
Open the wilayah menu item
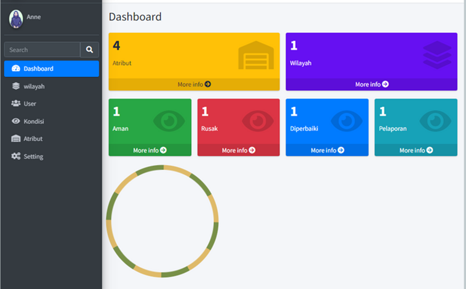pos(51,86)
